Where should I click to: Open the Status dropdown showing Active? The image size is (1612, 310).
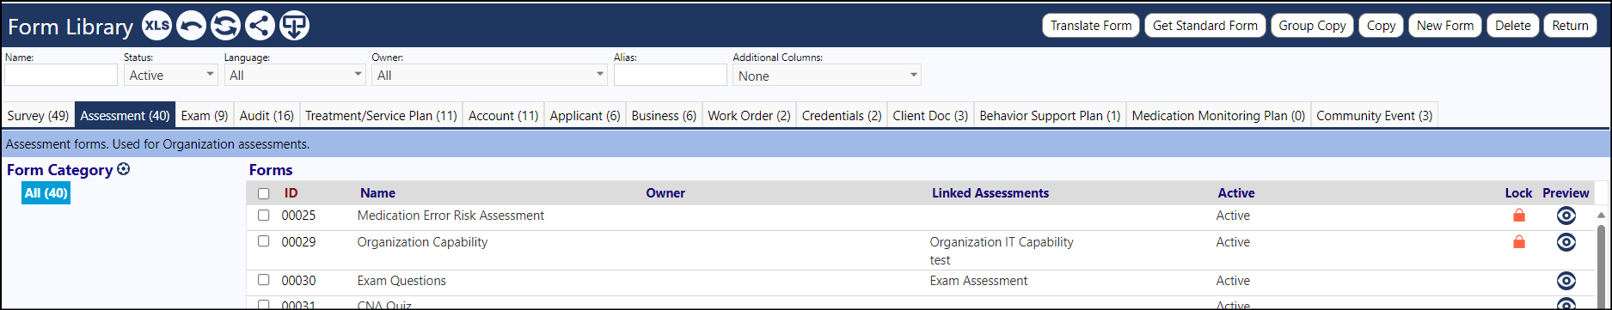[171, 75]
